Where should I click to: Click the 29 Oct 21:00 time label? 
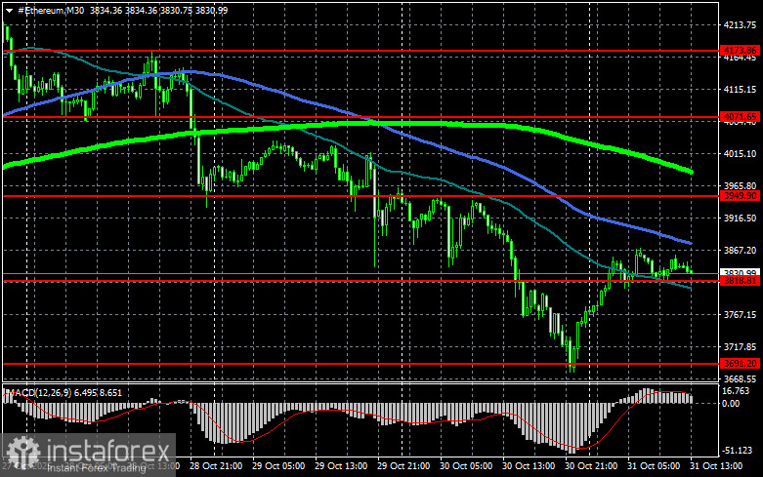click(x=403, y=466)
